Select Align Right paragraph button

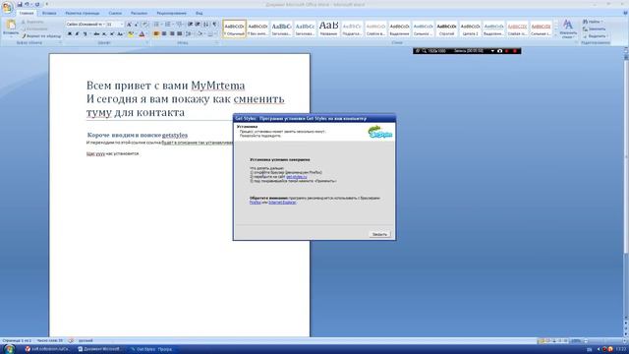pyautogui.click(x=172, y=34)
